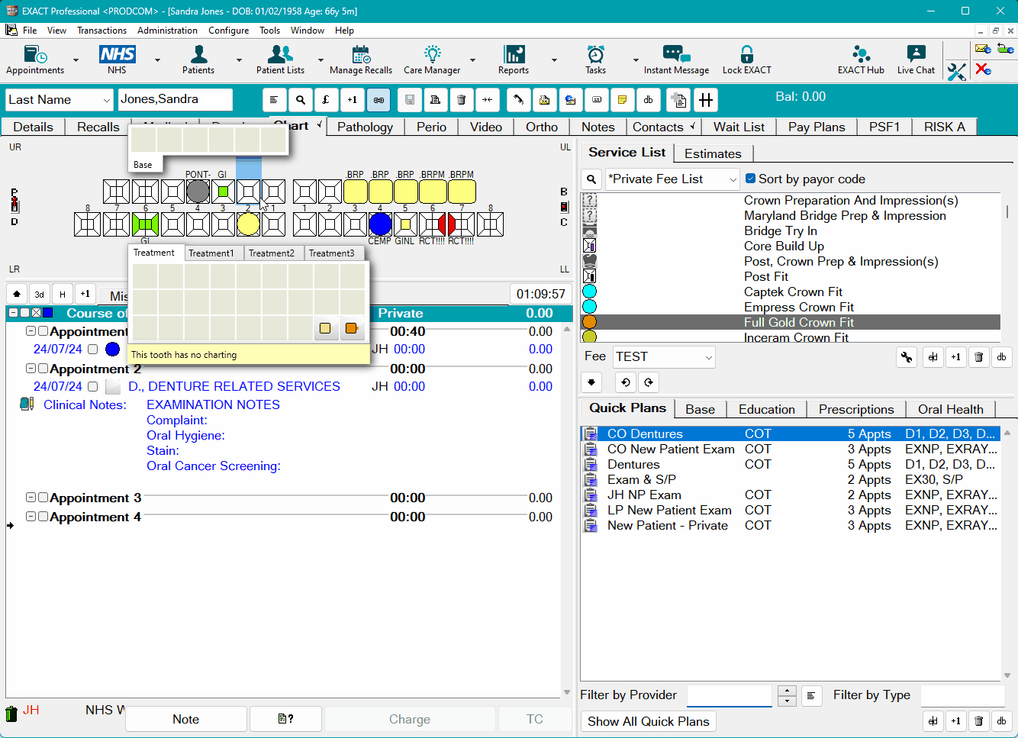Click the 3d view button above treatment list
This screenshot has height=738, width=1018.
[40, 294]
